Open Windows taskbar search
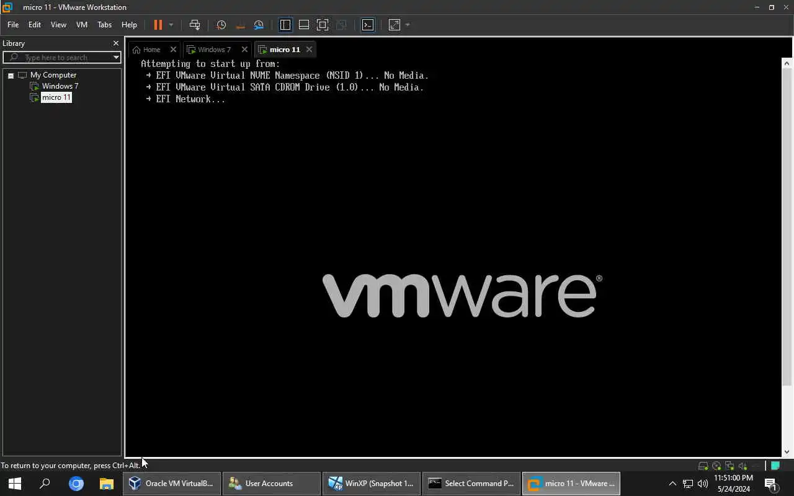The height and width of the screenshot is (496, 794). [45, 484]
